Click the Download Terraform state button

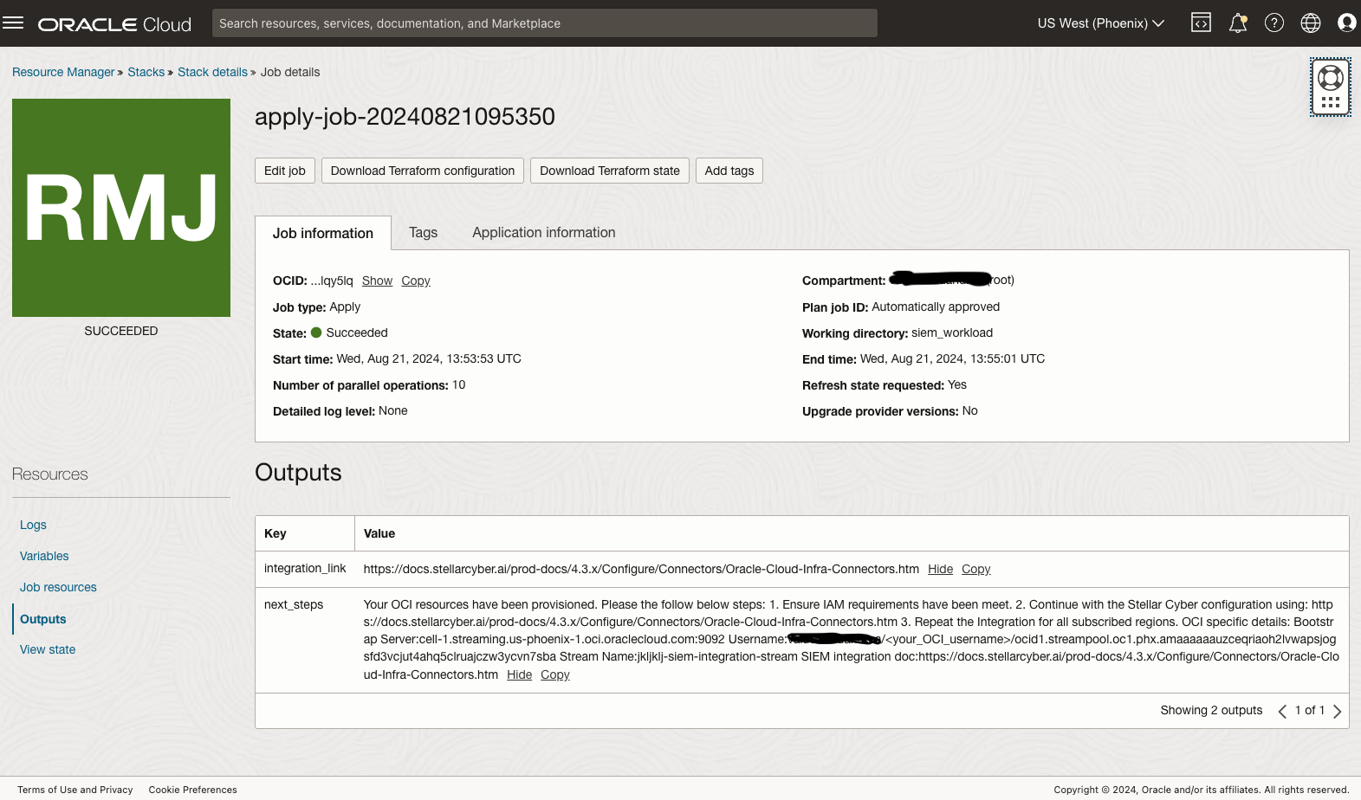tap(609, 171)
